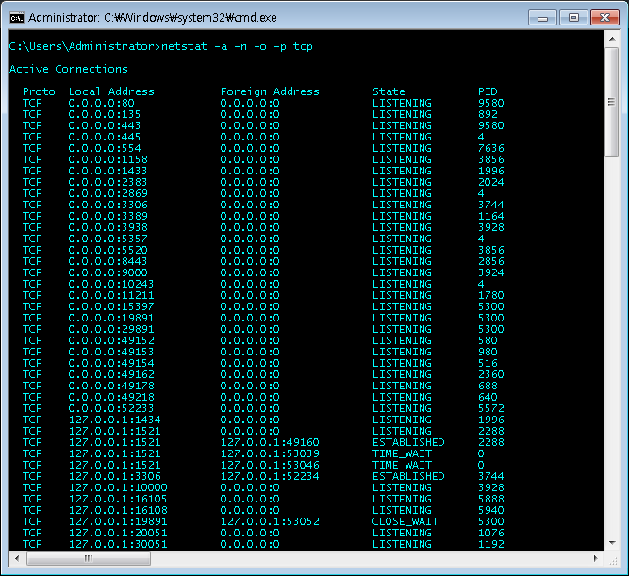This screenshot has width=629, height=576.
Task: Click local address 0.0.0.0:5357
Action: (108, 239)
